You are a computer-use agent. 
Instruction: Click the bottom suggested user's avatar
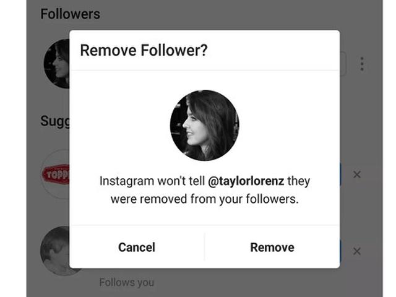55,251
